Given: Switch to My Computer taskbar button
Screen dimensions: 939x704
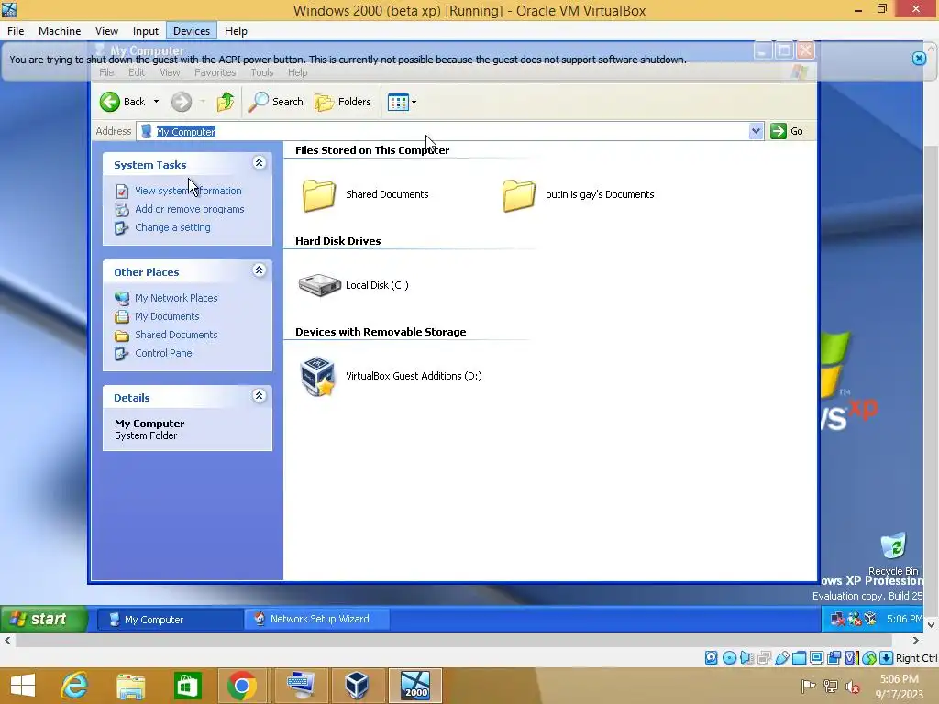Looking at the screenshot, I should coord(170,619).
